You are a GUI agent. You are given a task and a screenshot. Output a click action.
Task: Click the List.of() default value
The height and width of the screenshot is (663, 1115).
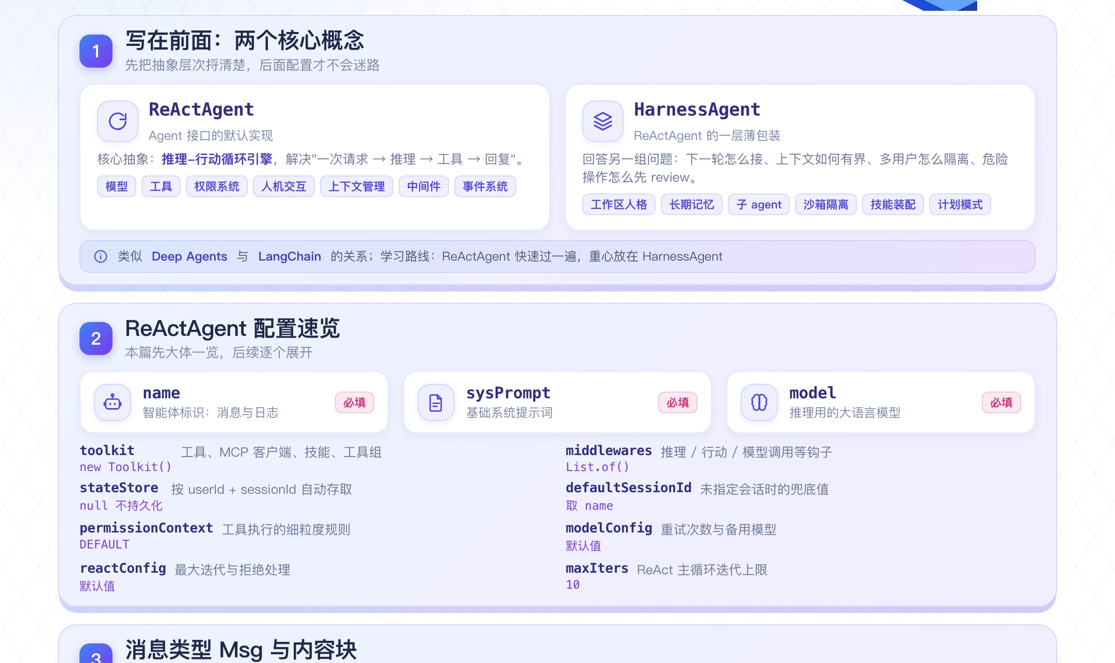(597, 467)
